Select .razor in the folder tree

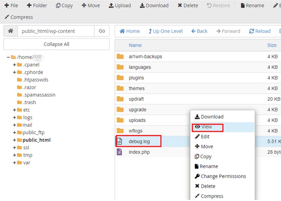click(x=30, y=87)
